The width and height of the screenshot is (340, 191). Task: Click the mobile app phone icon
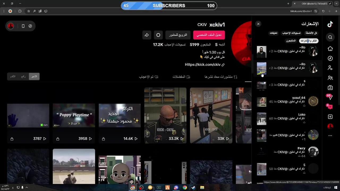click(23, 26)
